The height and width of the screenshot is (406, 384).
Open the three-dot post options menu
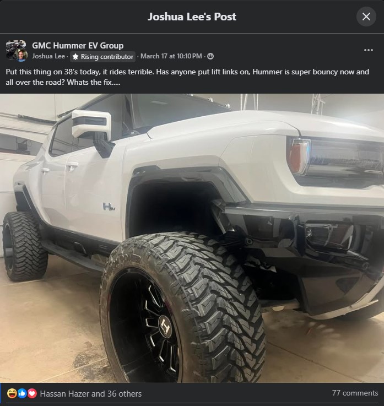tap(368, 50)
